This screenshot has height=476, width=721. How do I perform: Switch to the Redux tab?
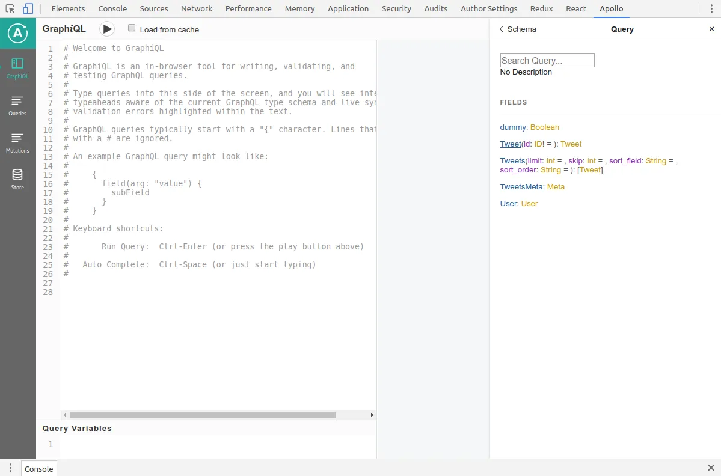coord(541,8)
